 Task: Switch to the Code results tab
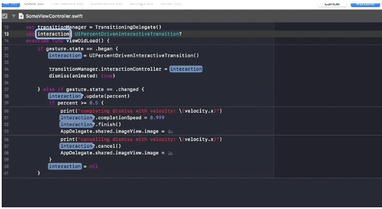(34, 3)
